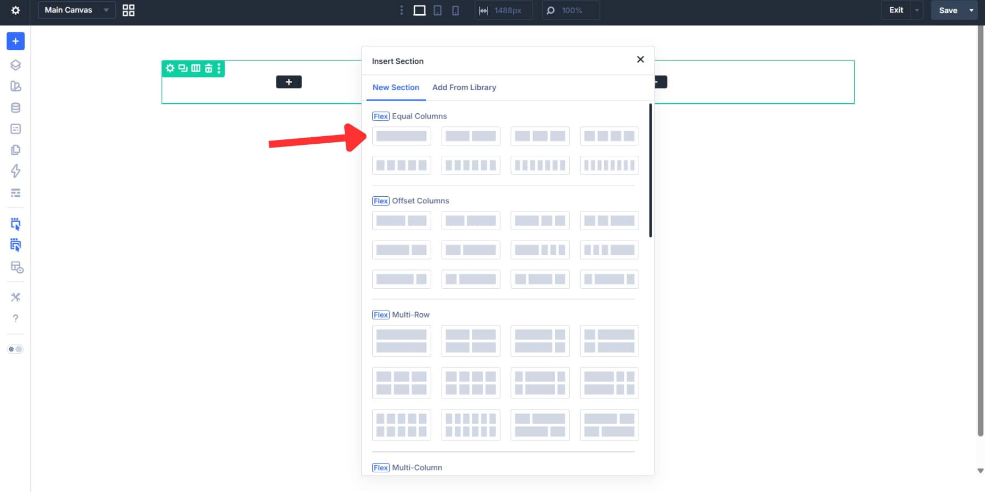
Task: Toggle the wireframe selection mode icon
Action: pyautogui.click(x=15, y=245)
